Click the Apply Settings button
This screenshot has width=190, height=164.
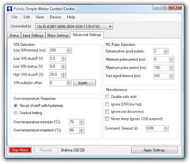pyautogui.click(x=154, y=150)
